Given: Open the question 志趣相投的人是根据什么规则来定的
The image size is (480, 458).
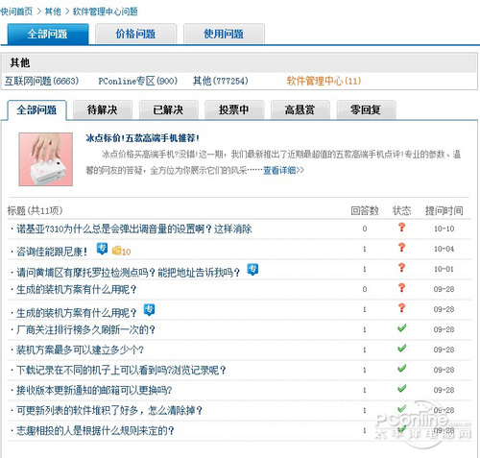Looking at the screenshot, I should click(x=95, y=431).
